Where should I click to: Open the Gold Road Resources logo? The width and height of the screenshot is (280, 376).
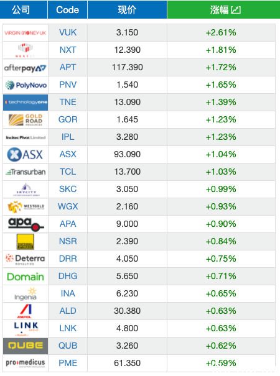coord(26,120)
